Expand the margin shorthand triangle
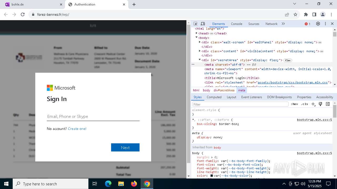 [212, 157]
